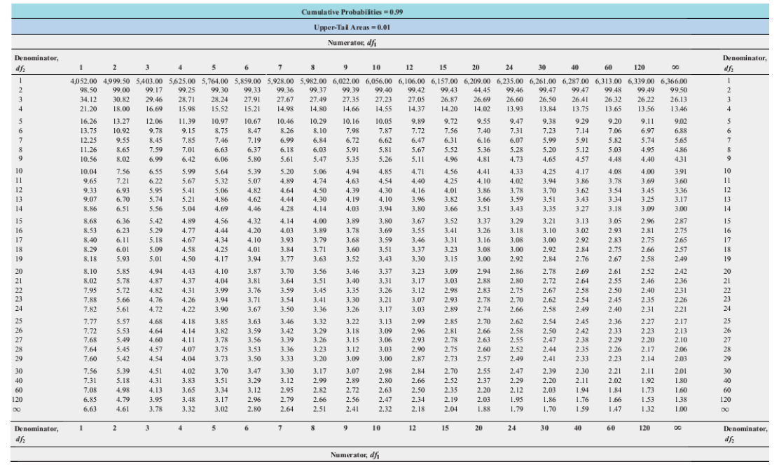Viewport: 779px width, 467px height.
Task: Select the value 8.18 in row 19
Action: pos(90,259)
